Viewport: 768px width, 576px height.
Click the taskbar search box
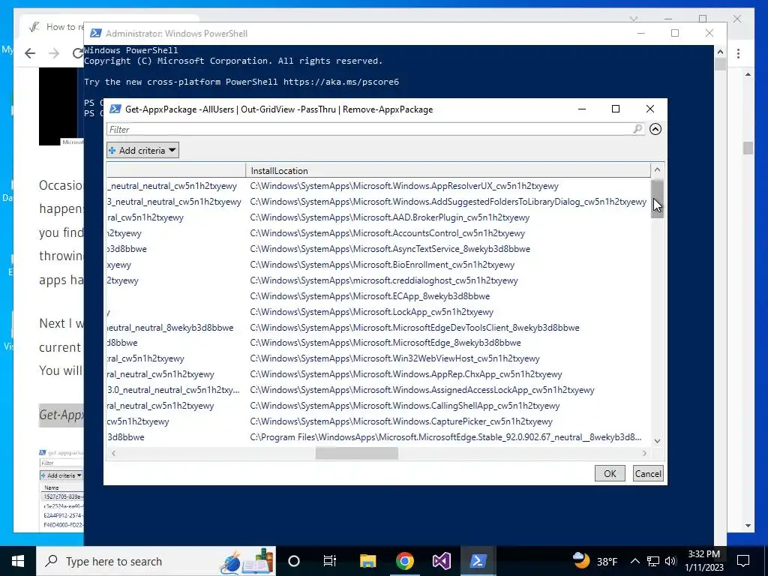156,561
